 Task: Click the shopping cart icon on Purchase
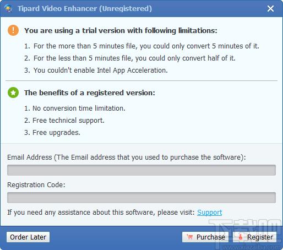pos(189,237)
